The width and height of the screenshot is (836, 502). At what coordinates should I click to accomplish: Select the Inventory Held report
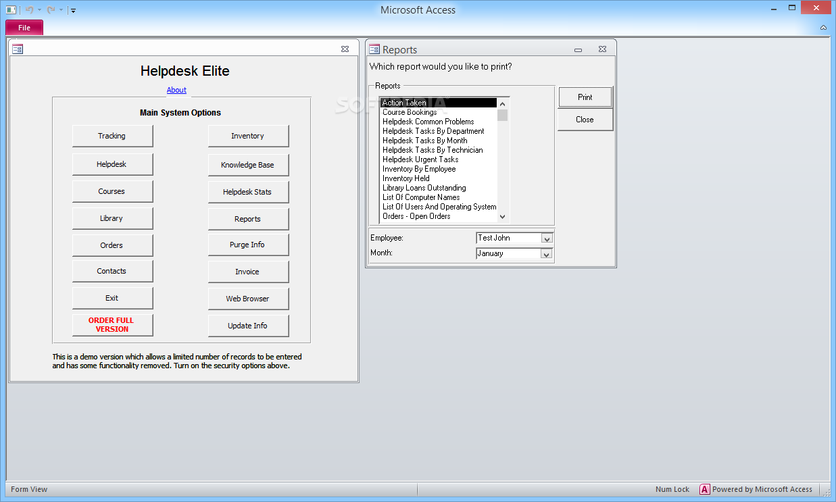click(439, 178)
